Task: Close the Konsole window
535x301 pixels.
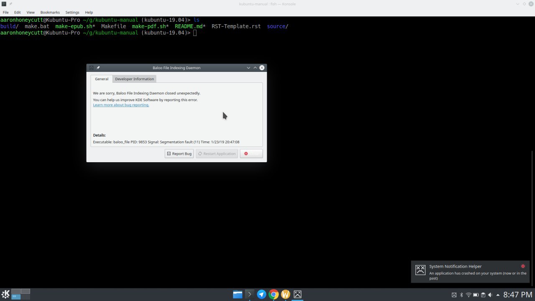Action: (x=530, y=4)
